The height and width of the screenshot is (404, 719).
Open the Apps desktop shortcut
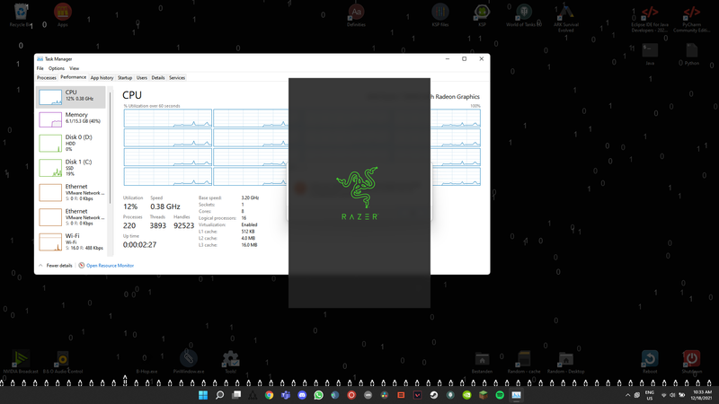[x=63, y=15]
